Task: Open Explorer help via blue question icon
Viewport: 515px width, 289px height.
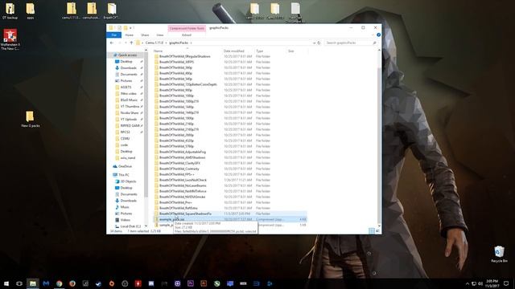Action: pos(378,35)
